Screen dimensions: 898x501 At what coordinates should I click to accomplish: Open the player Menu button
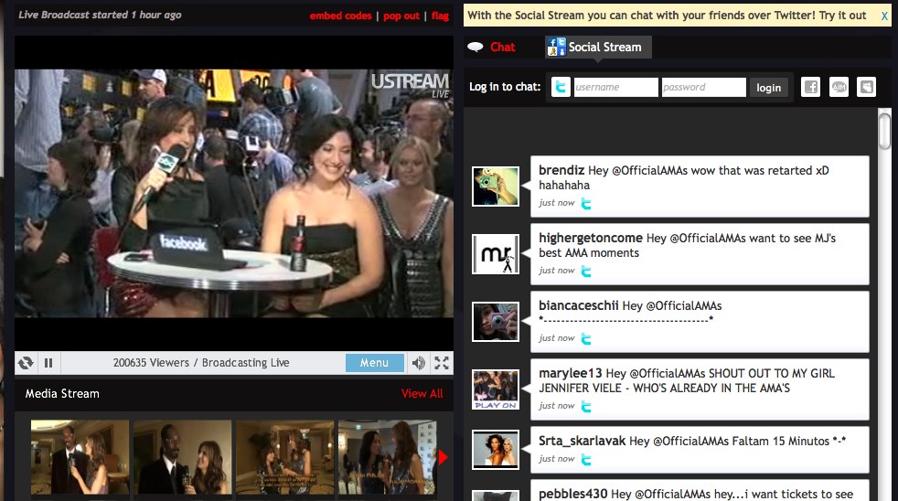375,362
